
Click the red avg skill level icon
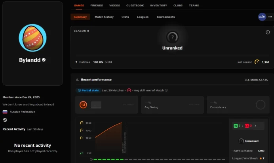129,90
